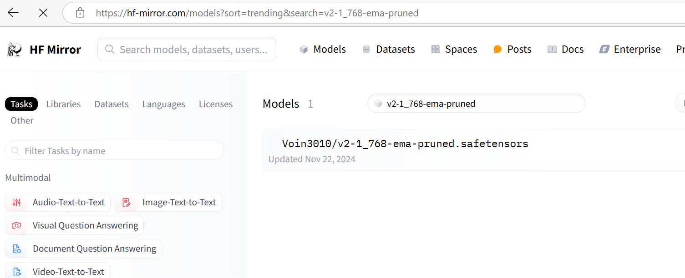Open the Docs nav link
Screen dimensions: 685x278
(566, 49)
